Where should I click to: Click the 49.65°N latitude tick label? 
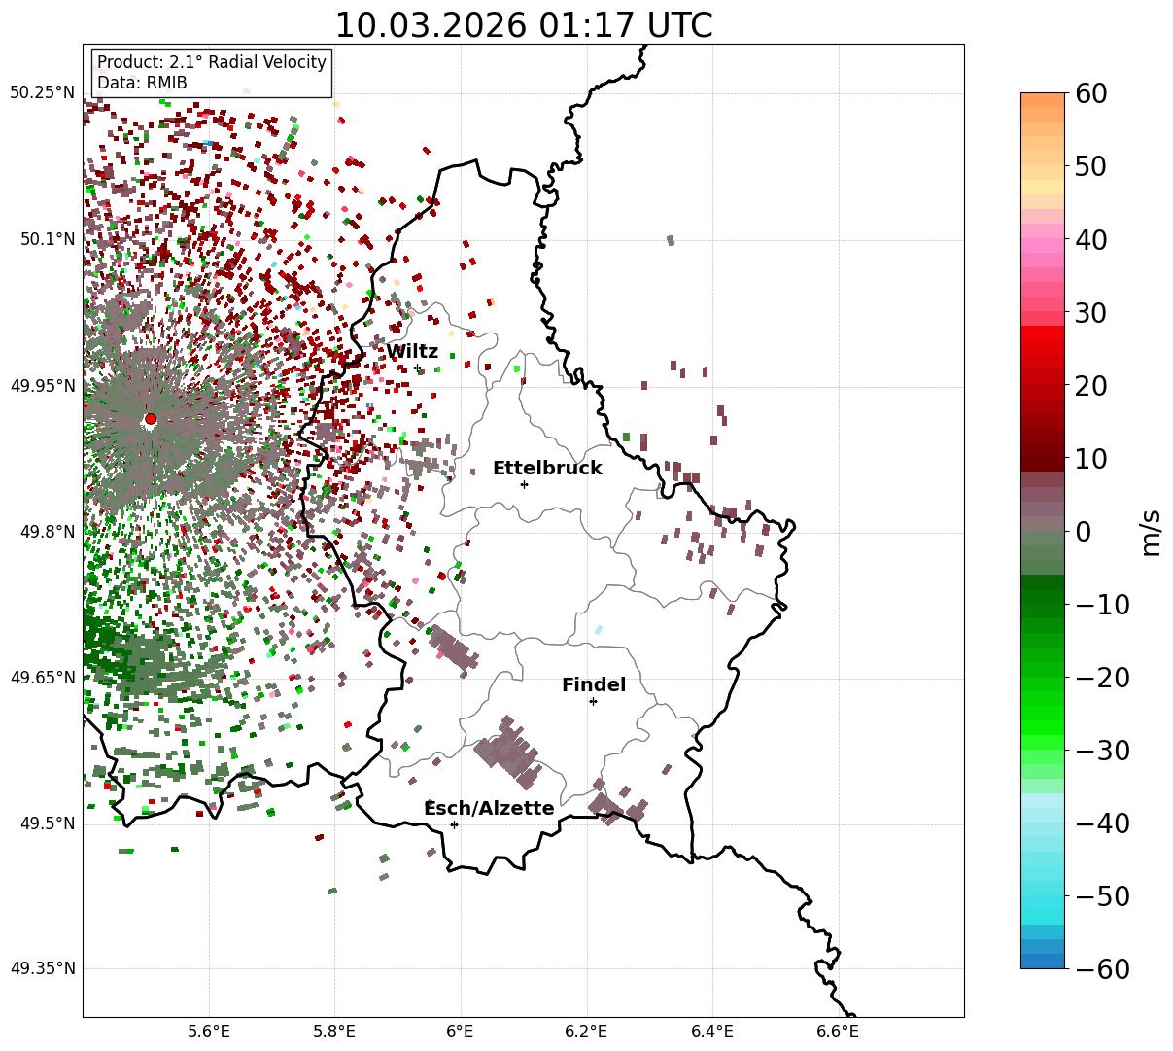pyautogui.click(x=42, y=678)
